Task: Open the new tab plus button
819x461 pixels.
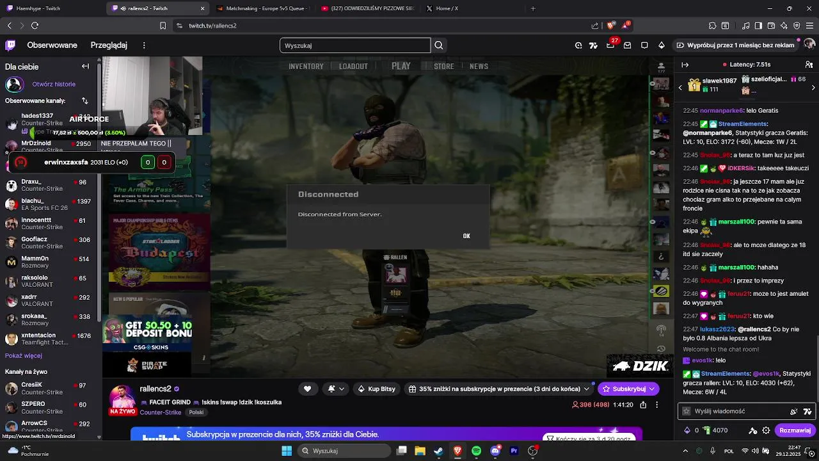Action: pyautogui.click(x=533, y=8)
